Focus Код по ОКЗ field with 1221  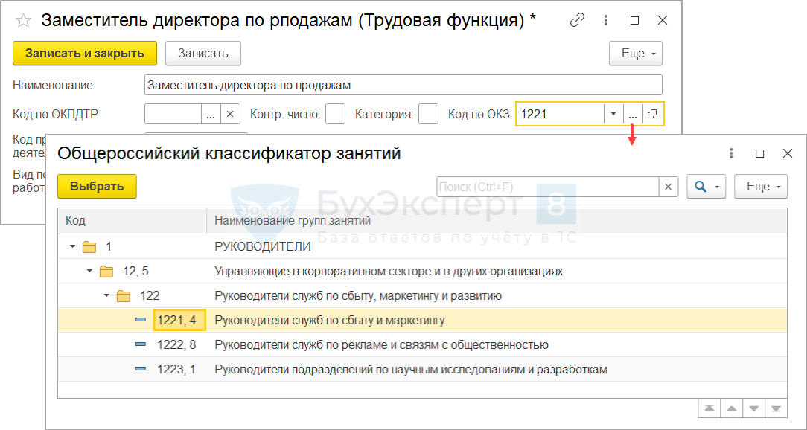pyautogui.click(x=559, y=114)
